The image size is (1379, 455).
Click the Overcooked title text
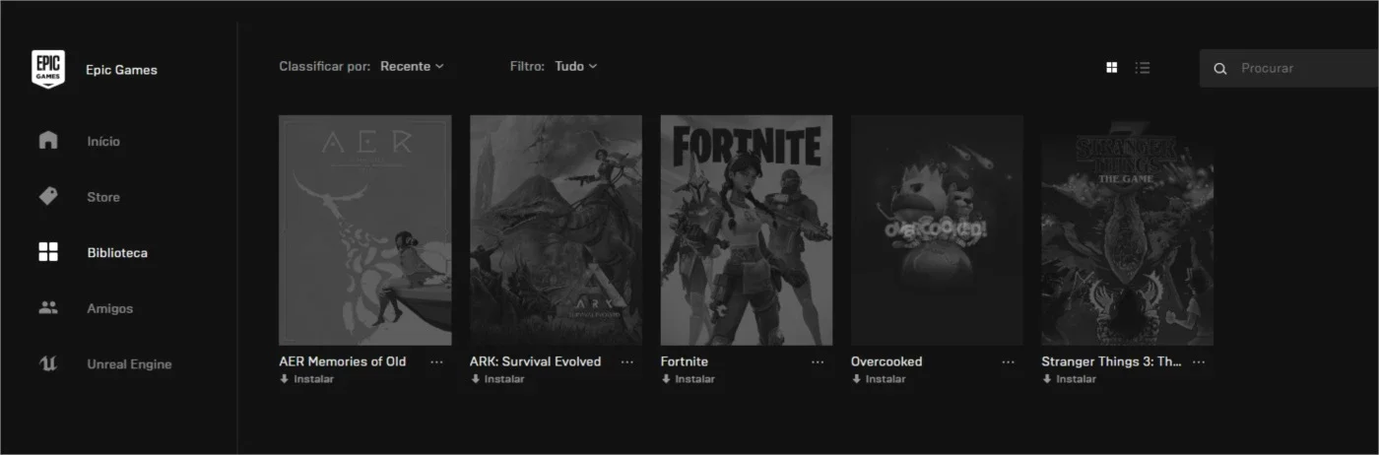click(x=886, y=361)
